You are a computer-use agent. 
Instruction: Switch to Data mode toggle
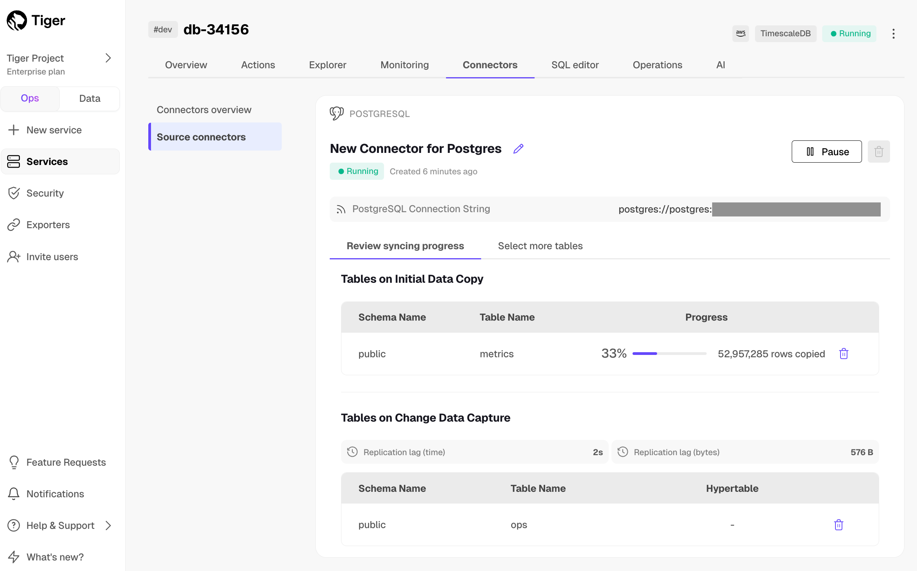click(x=90, y=98)
